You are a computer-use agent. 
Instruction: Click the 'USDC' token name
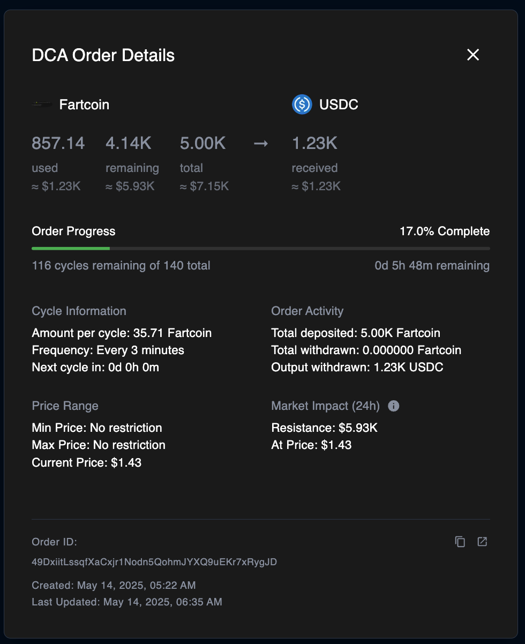point(339,104)
